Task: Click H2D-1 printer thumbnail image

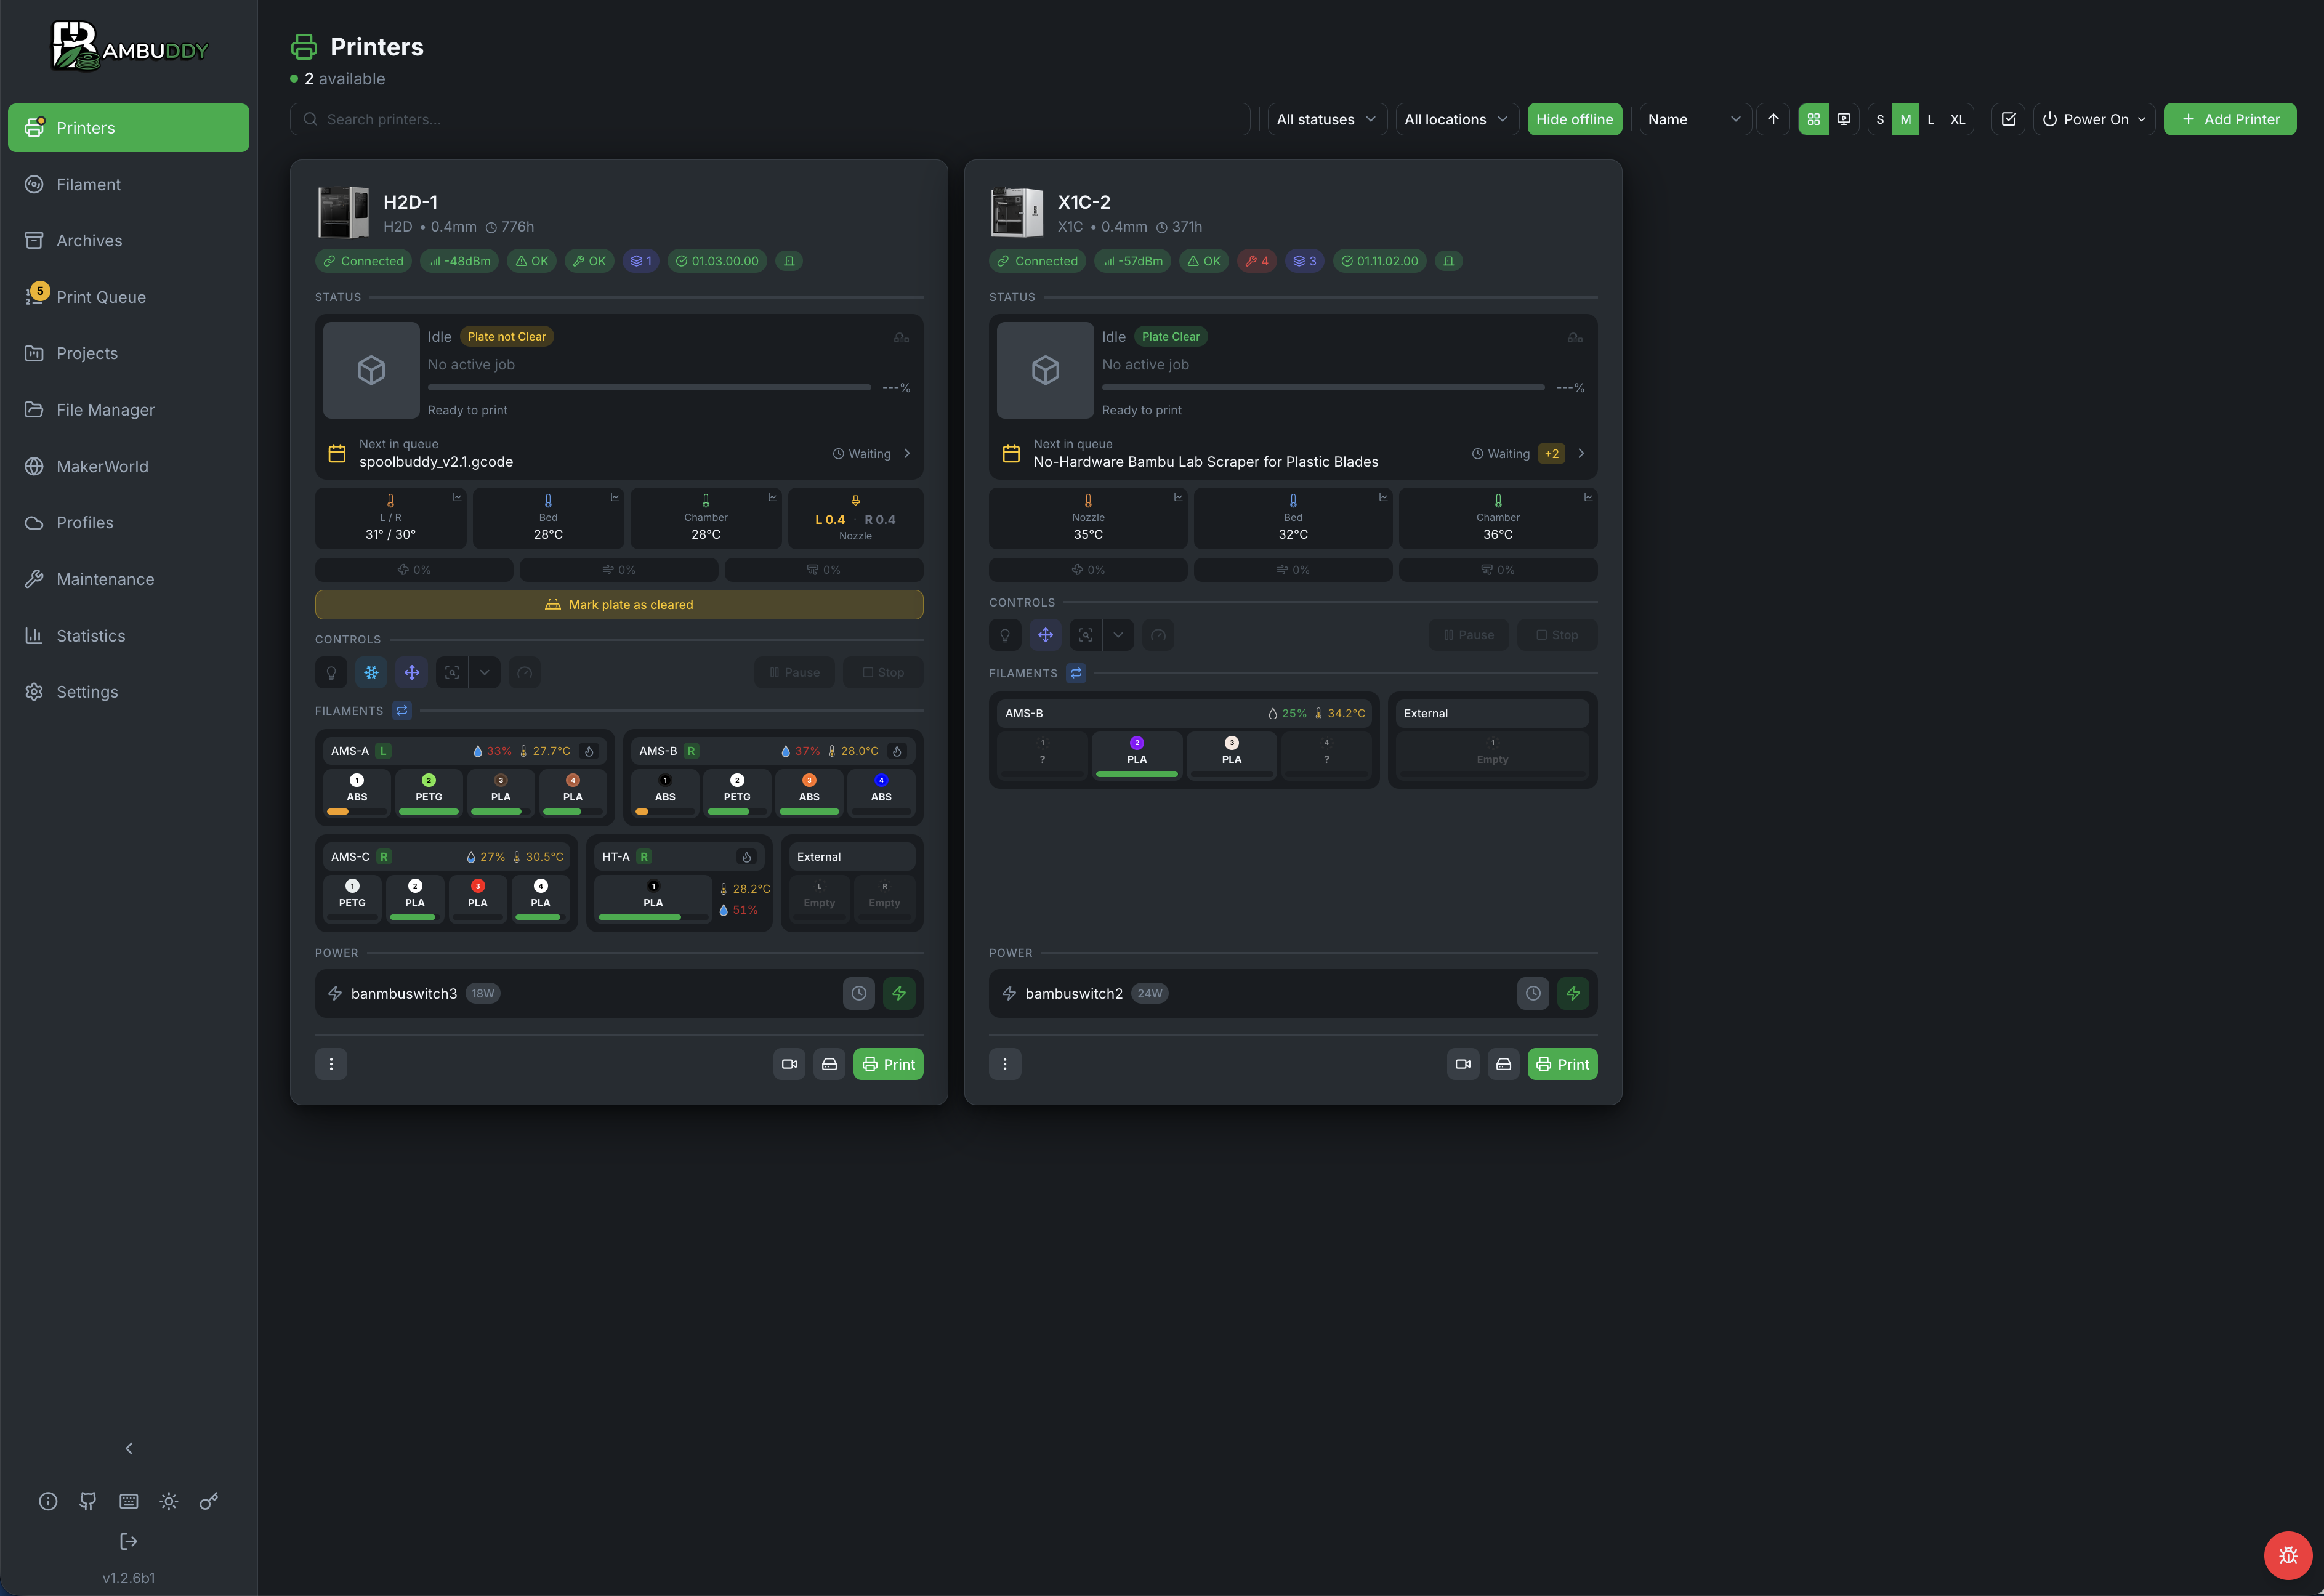Action: click(x=343, y=212)
